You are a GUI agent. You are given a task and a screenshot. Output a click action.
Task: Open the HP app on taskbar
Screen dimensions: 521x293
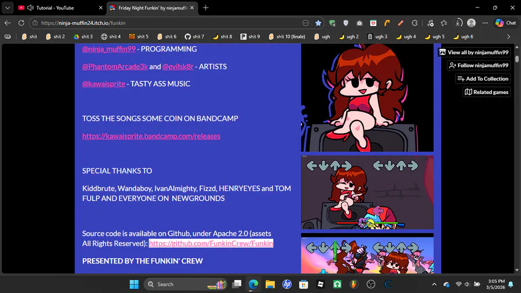pyautogui.click(x=287, y=284)
